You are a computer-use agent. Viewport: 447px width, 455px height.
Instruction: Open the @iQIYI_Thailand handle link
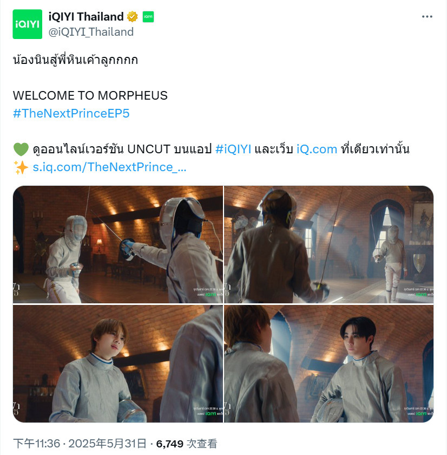(91, 32)
